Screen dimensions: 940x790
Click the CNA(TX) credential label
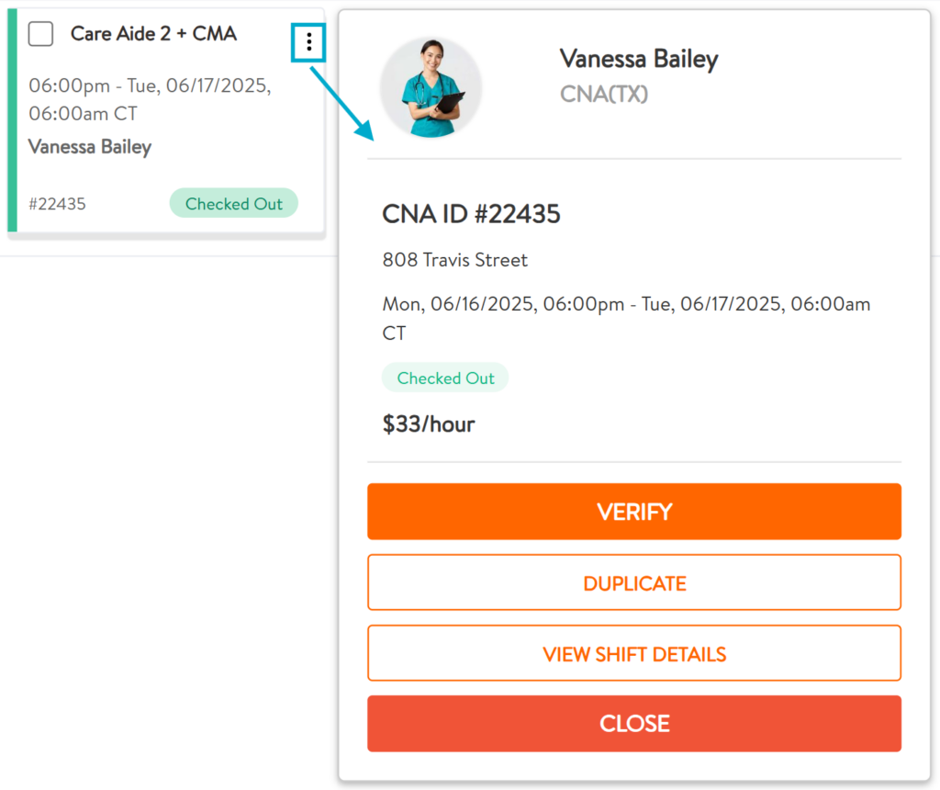(604, 95)
